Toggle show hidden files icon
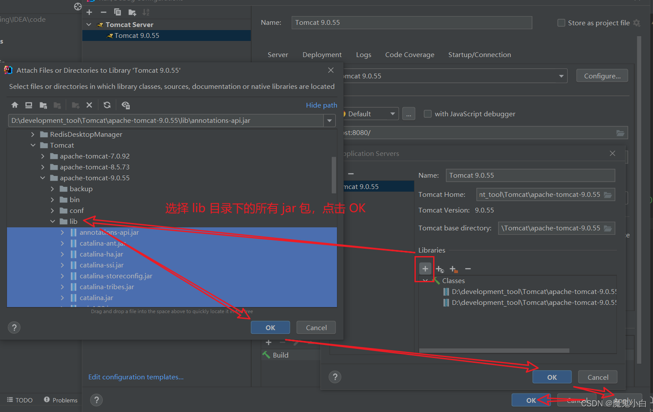 pyautogui.click(x=125, y=105)
